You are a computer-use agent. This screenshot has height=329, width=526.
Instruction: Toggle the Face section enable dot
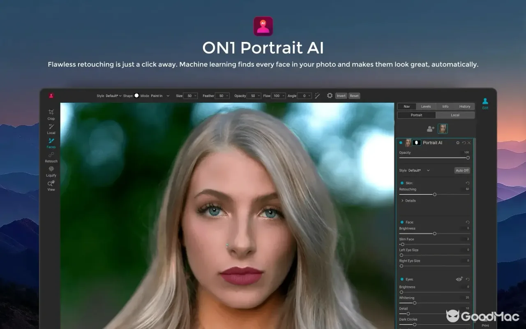402,222
